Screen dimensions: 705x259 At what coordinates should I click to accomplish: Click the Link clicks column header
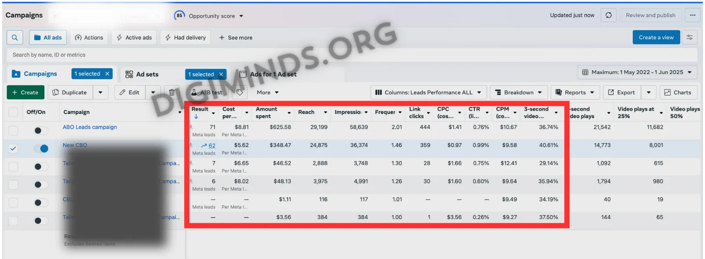(416, 113)
